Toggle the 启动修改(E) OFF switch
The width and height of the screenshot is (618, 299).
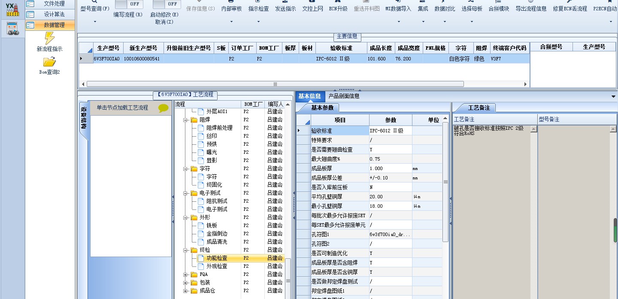point(167,4)
